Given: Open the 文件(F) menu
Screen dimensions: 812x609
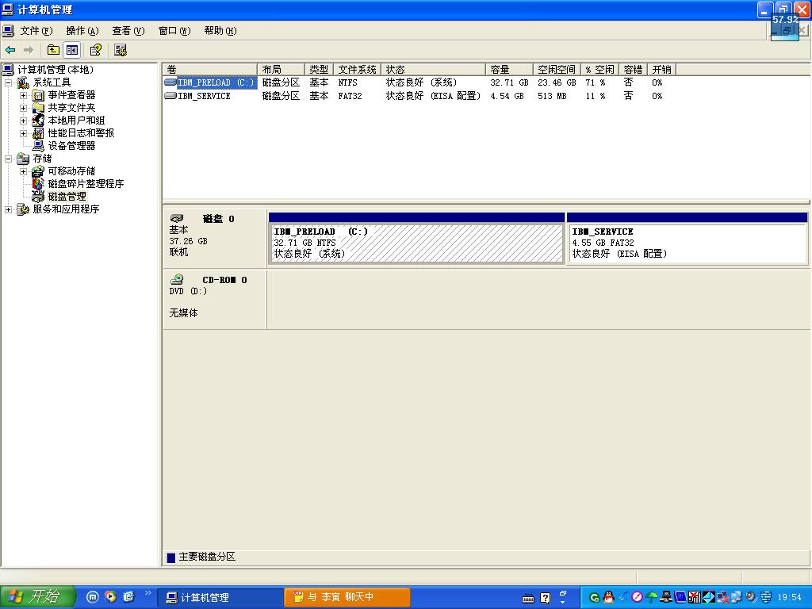Looking at the screenshot, I should click(36, 31).
